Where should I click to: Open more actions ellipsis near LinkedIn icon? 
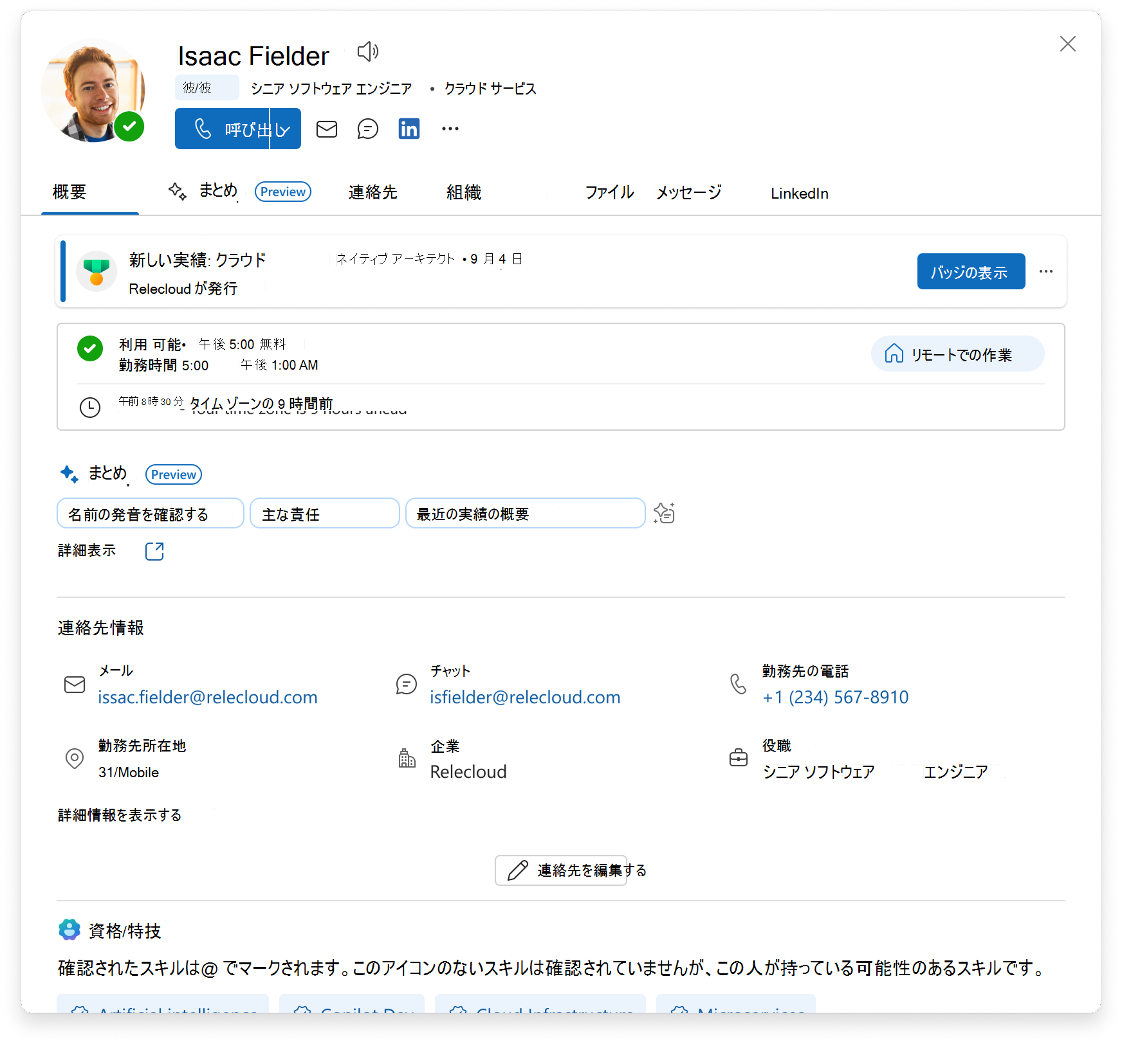[450, 129]
